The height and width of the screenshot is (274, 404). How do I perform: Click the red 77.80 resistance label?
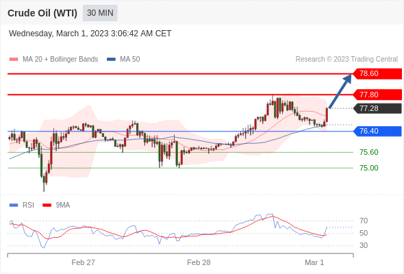(377, 95)
